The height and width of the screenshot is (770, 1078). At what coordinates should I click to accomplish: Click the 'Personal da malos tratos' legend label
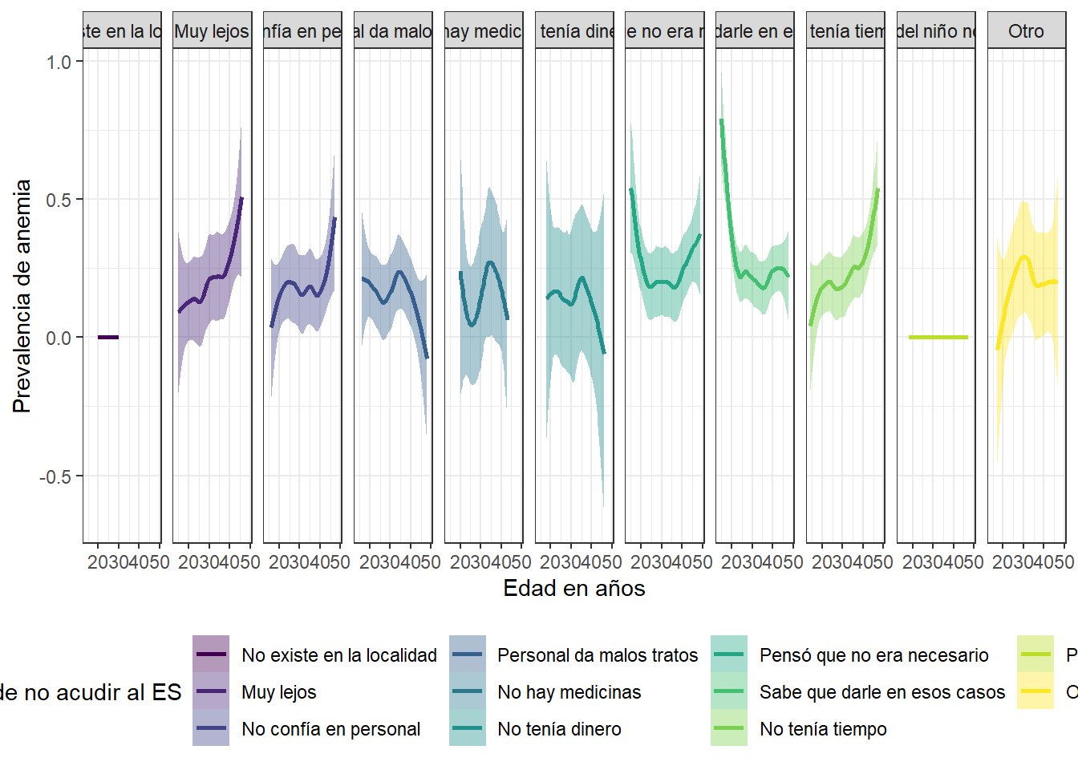(598, 655)
